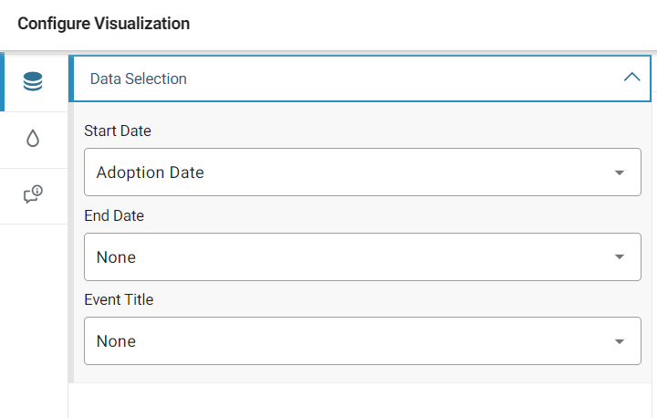
Task: Click the None value under Event Title
Action: [116, 341]
